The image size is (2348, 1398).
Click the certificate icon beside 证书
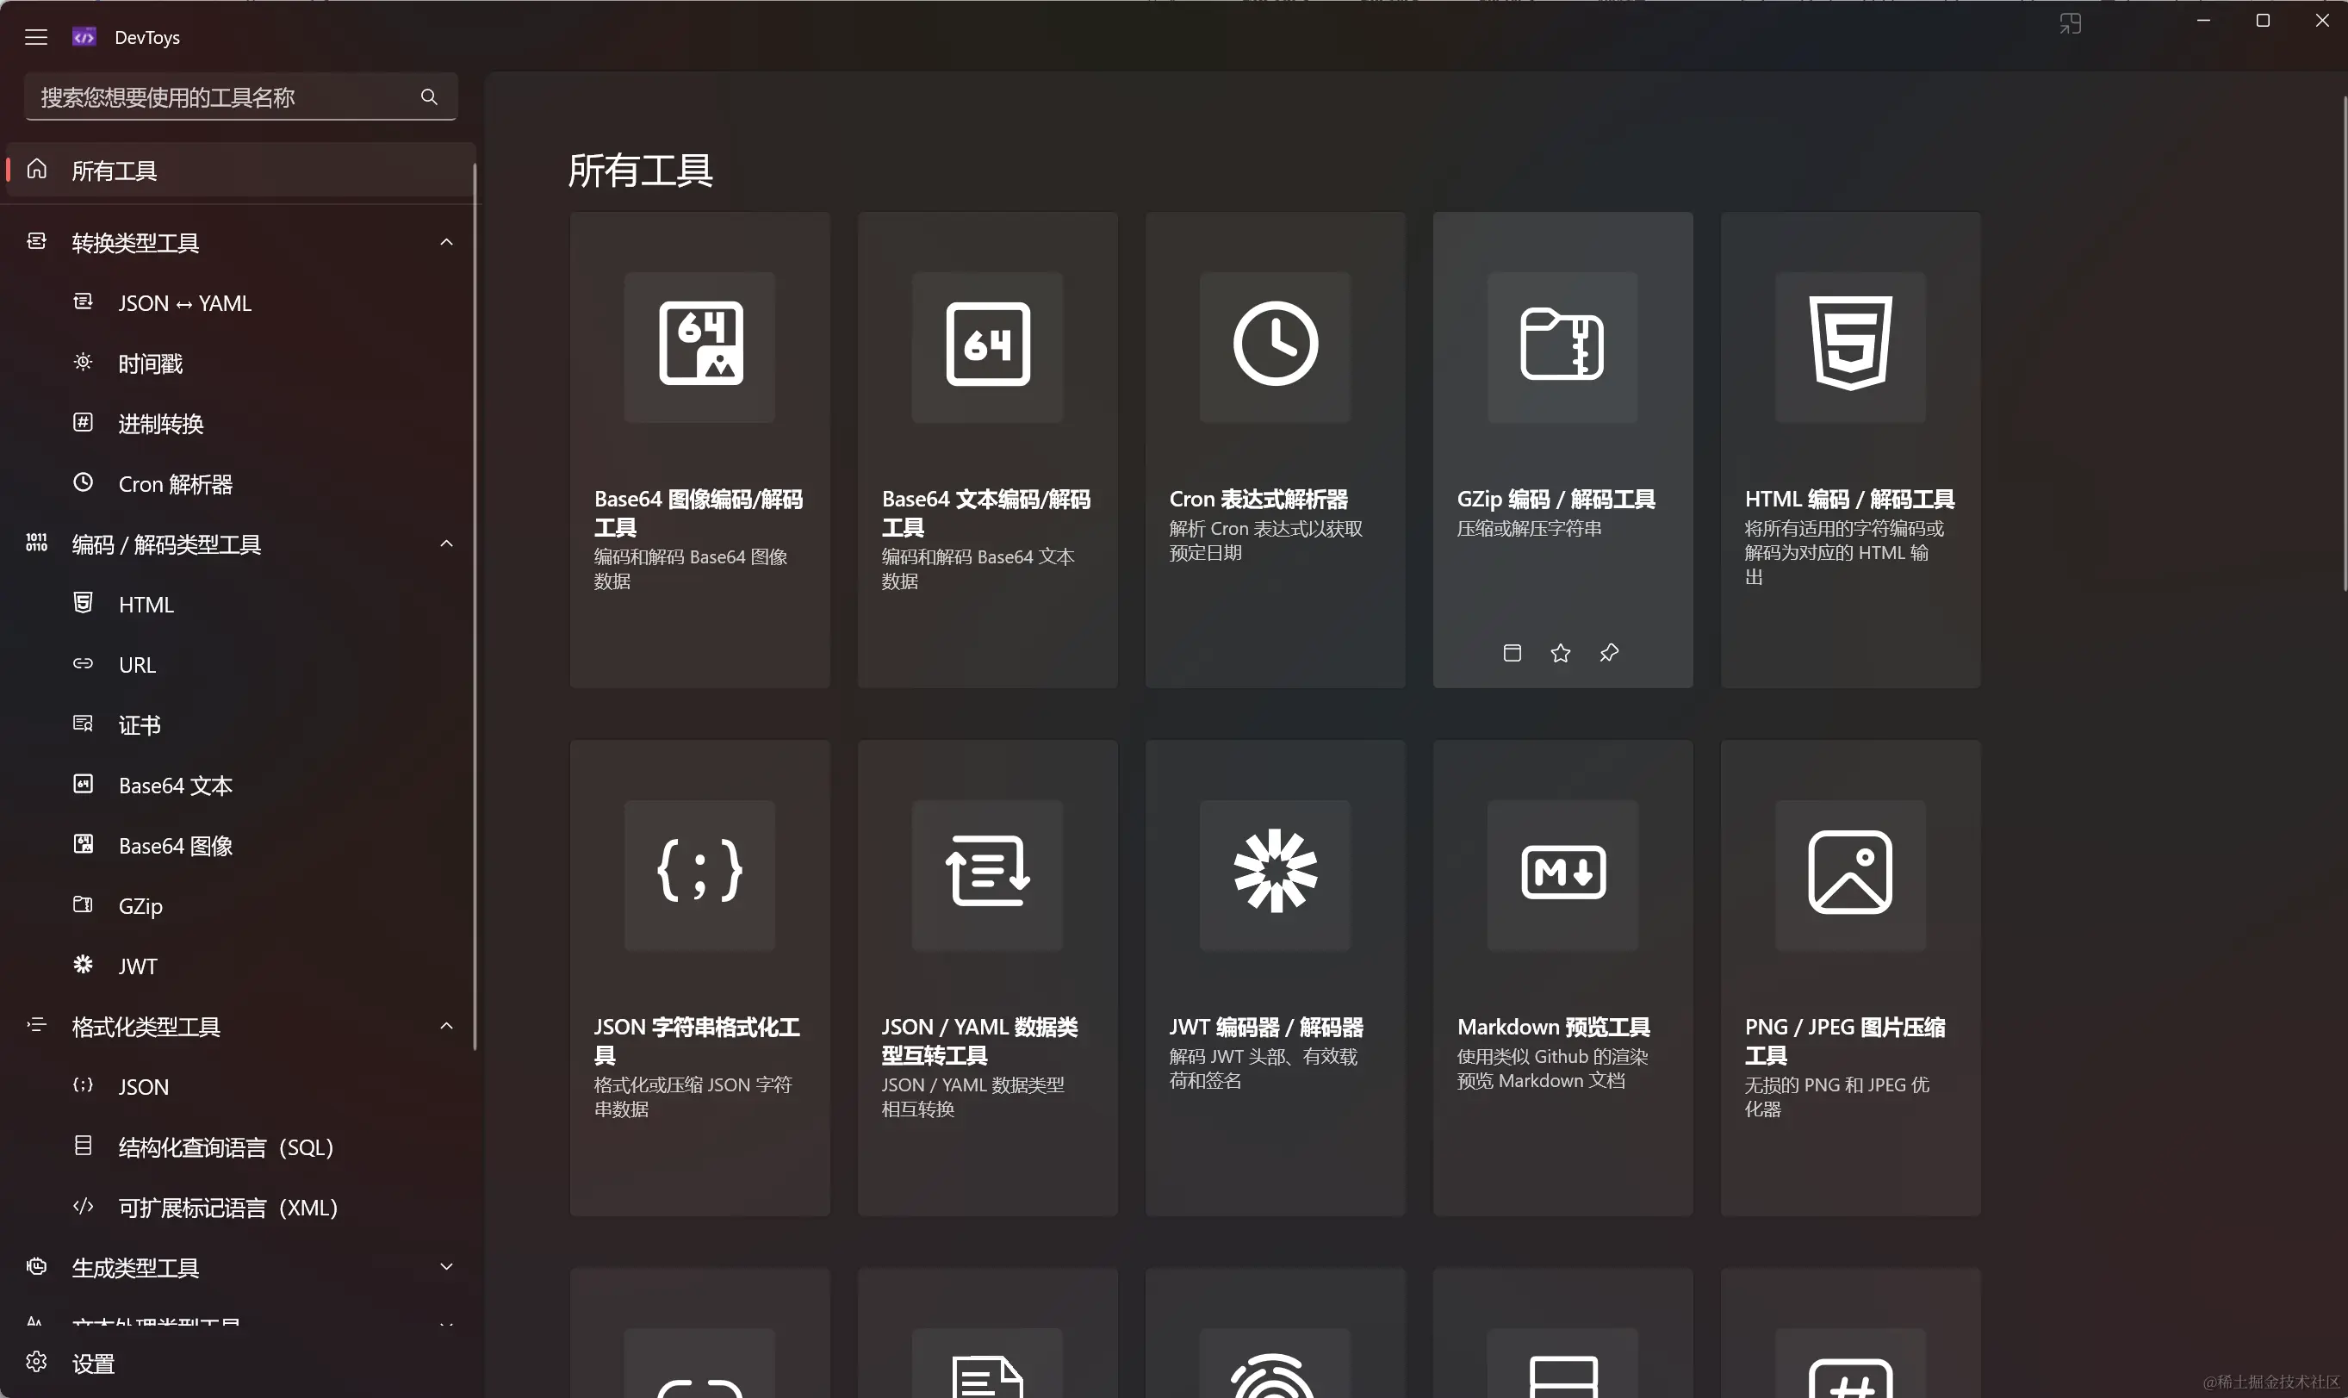pos(83,724)
